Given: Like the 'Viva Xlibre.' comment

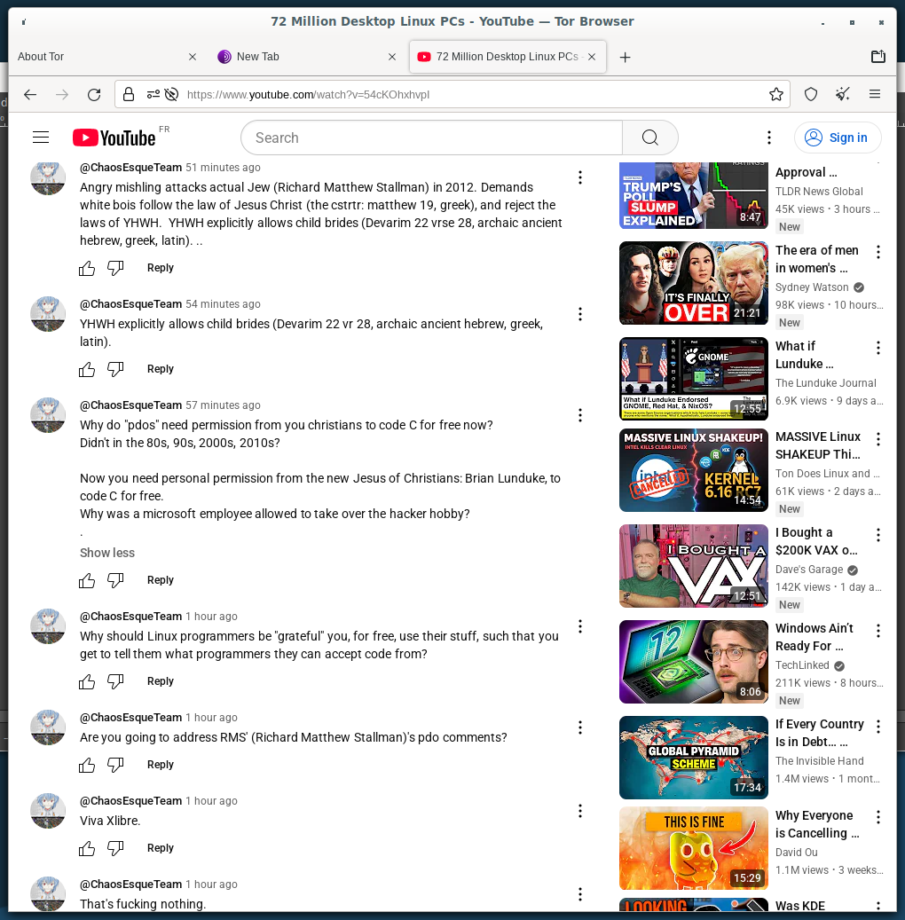Looking at the screenshot, I should pos(87,848).
